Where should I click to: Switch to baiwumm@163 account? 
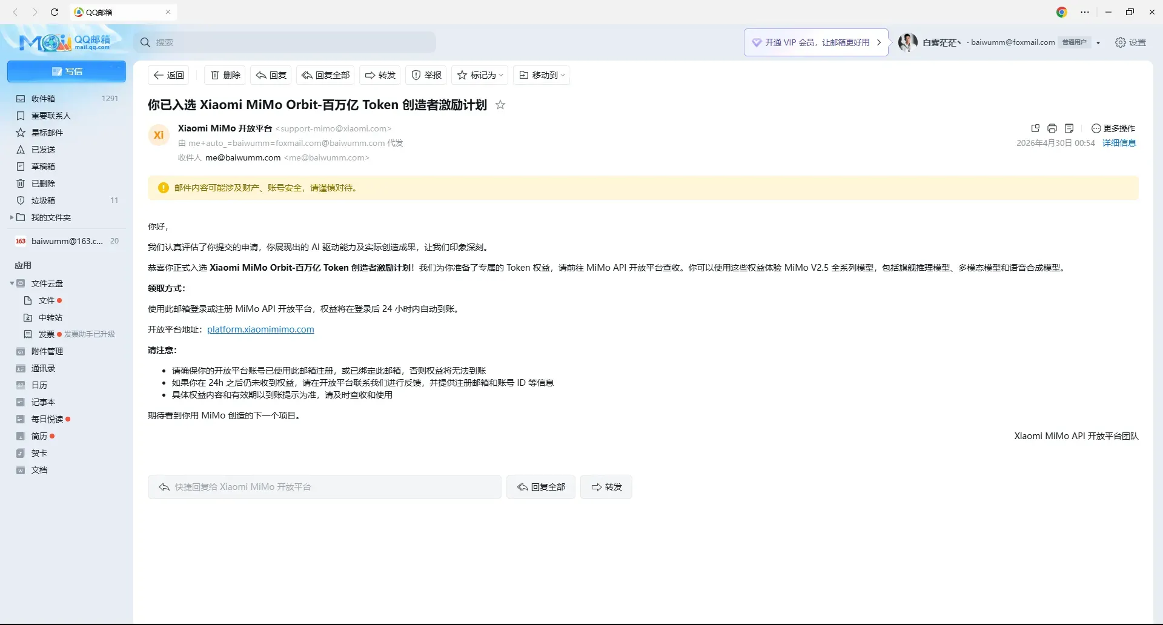pos(67,241)
